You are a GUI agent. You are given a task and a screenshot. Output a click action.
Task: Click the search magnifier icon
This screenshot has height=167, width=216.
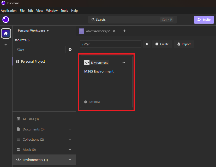(x=93, y=19)
